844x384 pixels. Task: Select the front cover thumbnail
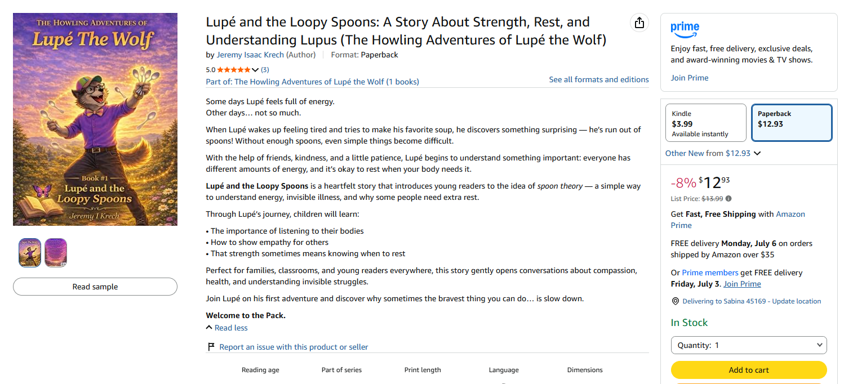coord(30,252)
